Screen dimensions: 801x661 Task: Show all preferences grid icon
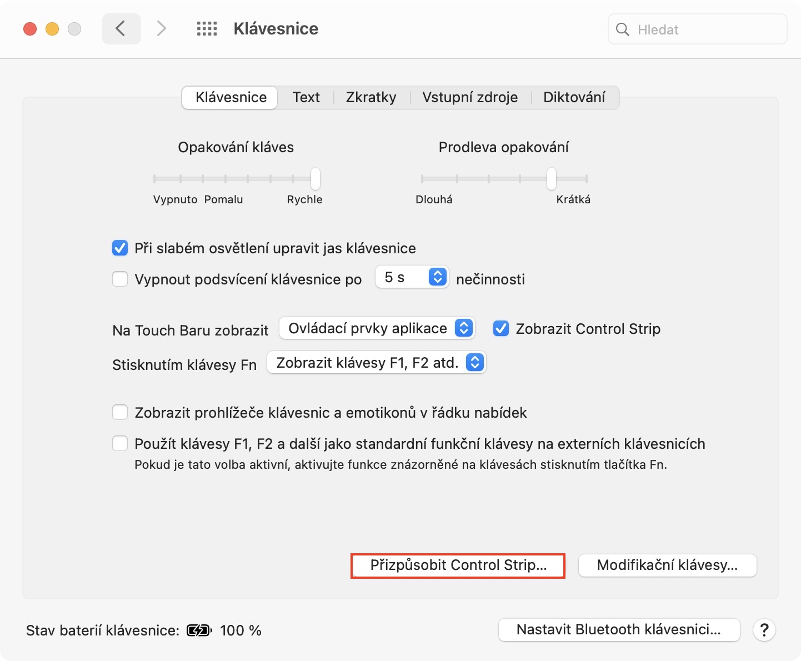coord(207,29)
